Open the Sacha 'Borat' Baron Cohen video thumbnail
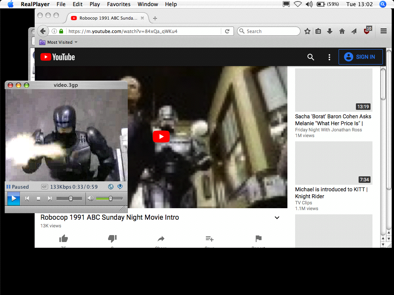The height and width of the screenshot is (295, 394). click(334, 90)
